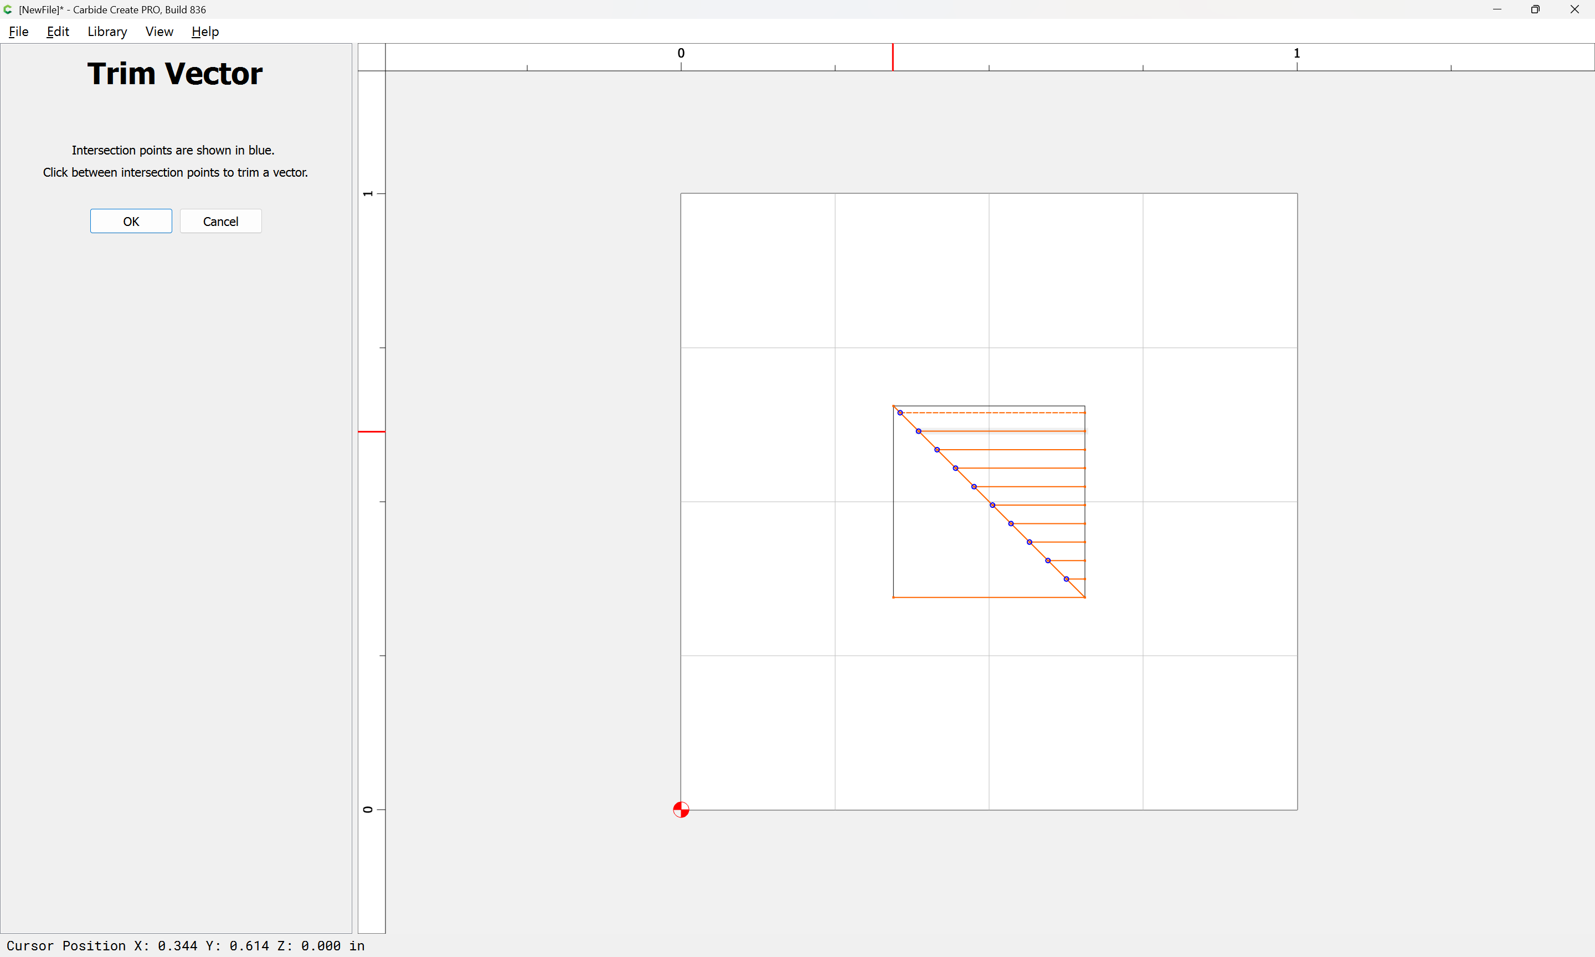
Task: Click the shortest orange horizontal line
Action: tap(1076, 579)
